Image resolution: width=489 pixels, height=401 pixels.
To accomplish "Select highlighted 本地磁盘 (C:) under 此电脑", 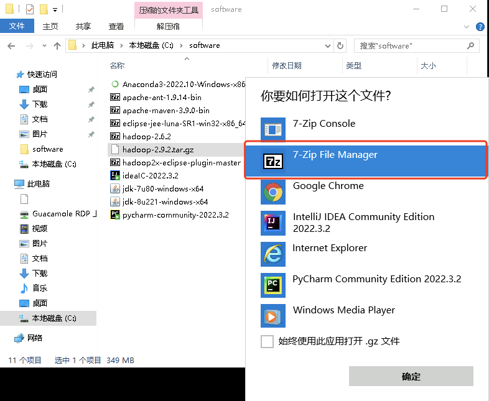I will point(49,318).
